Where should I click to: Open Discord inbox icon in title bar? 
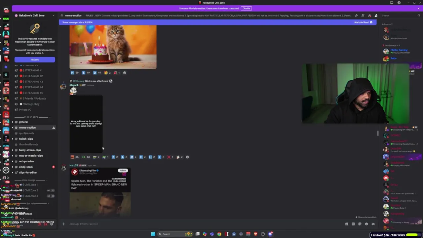pos(392,3)
